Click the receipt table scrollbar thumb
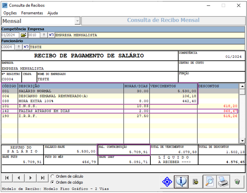 (242, 92)
